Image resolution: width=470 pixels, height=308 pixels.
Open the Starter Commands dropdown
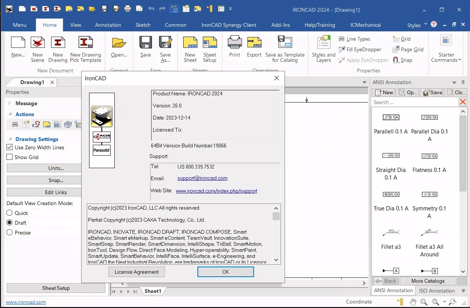pyautogui.click(x=447, y=49)
